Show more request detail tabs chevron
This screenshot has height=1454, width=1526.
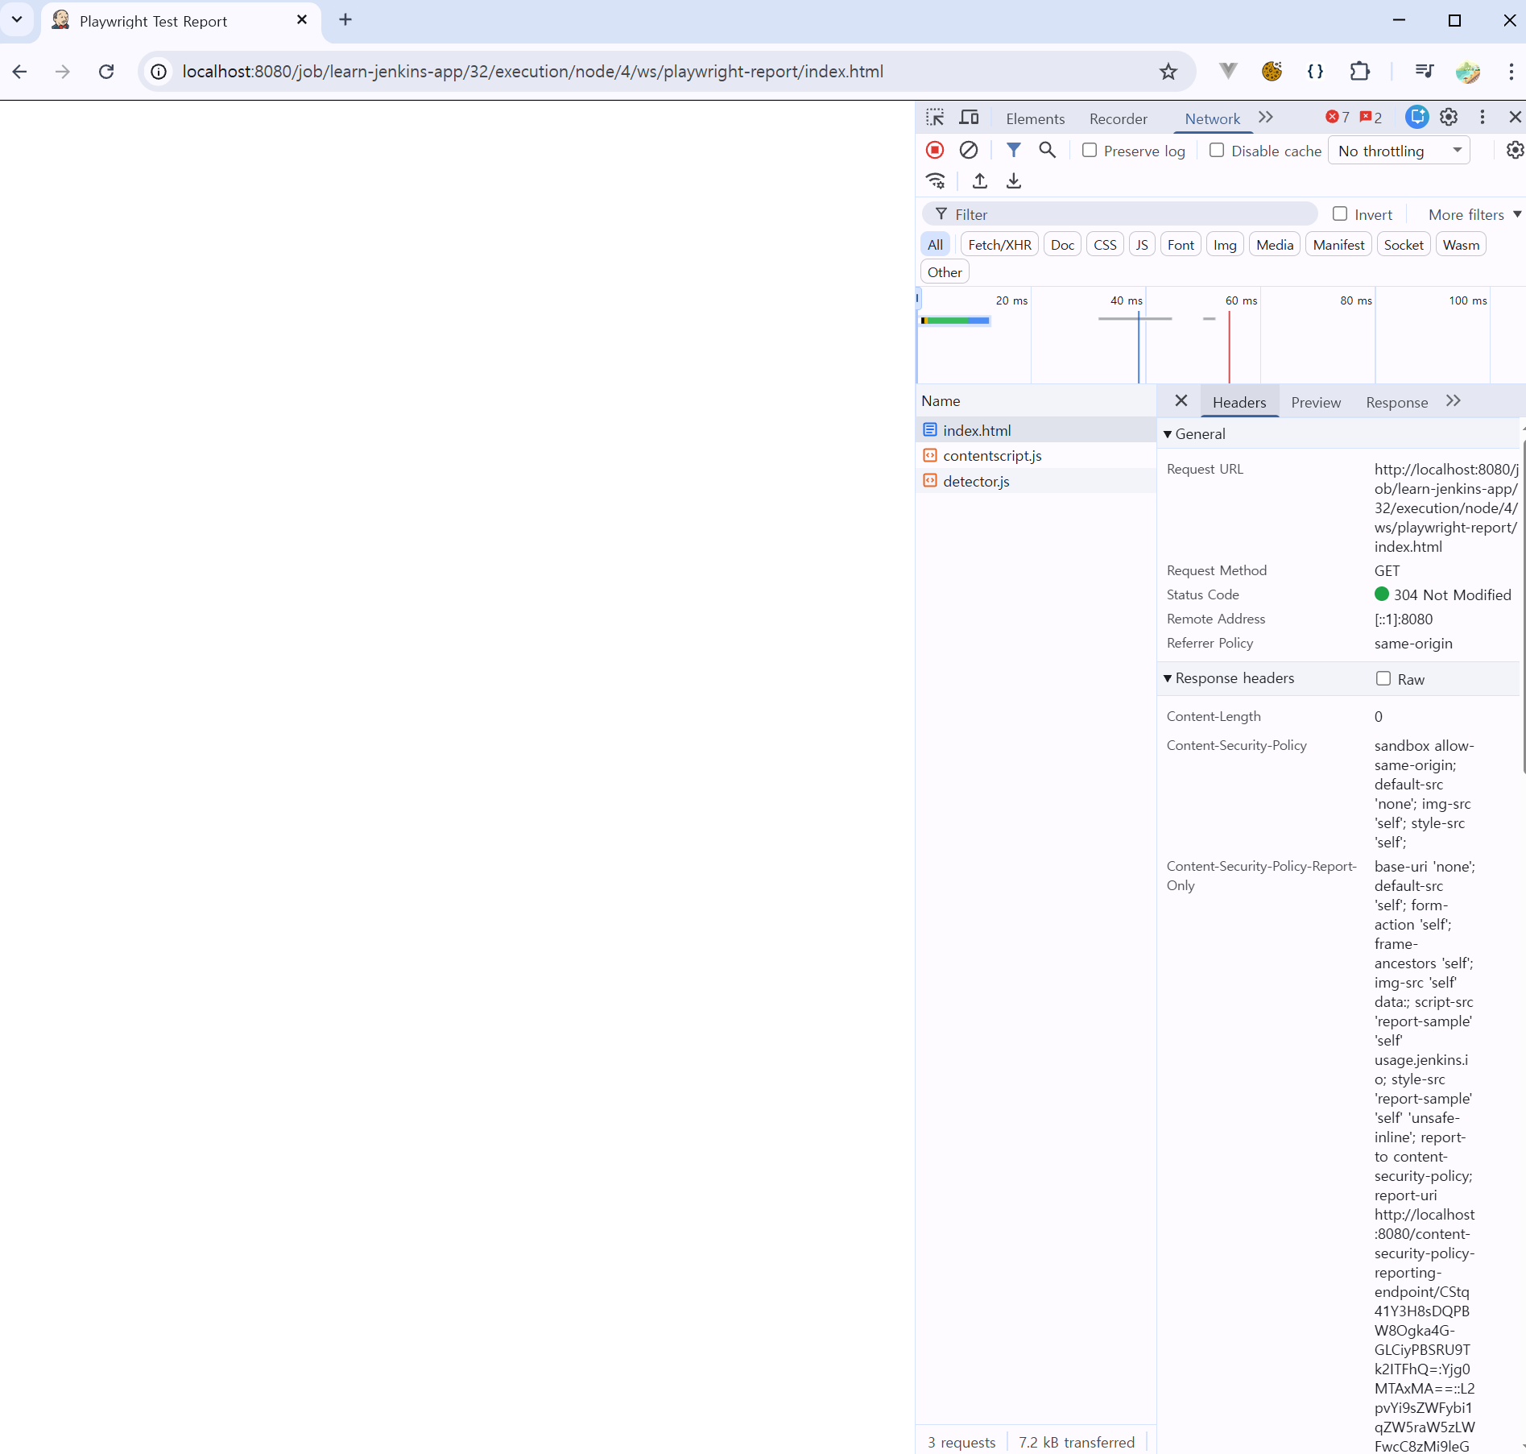click(x=1454, y=401)
